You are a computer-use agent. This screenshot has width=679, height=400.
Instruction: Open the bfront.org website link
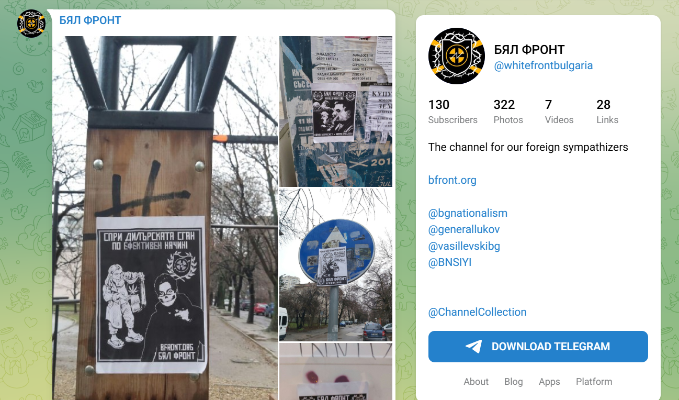[452, 180]
